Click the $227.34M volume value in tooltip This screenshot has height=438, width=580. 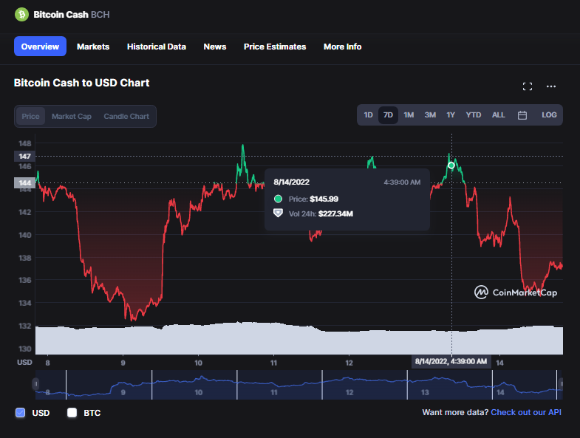coord(335,213)
